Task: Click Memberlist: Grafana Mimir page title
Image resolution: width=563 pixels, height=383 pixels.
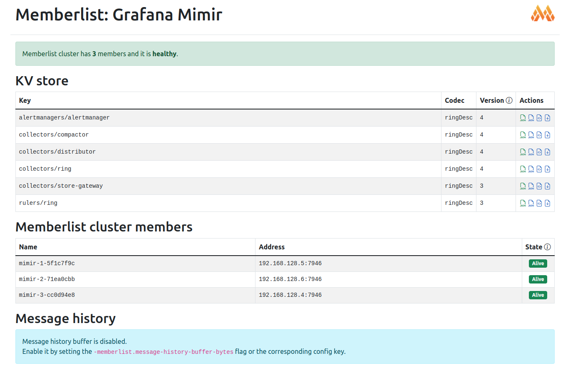Action: point(119,15)
